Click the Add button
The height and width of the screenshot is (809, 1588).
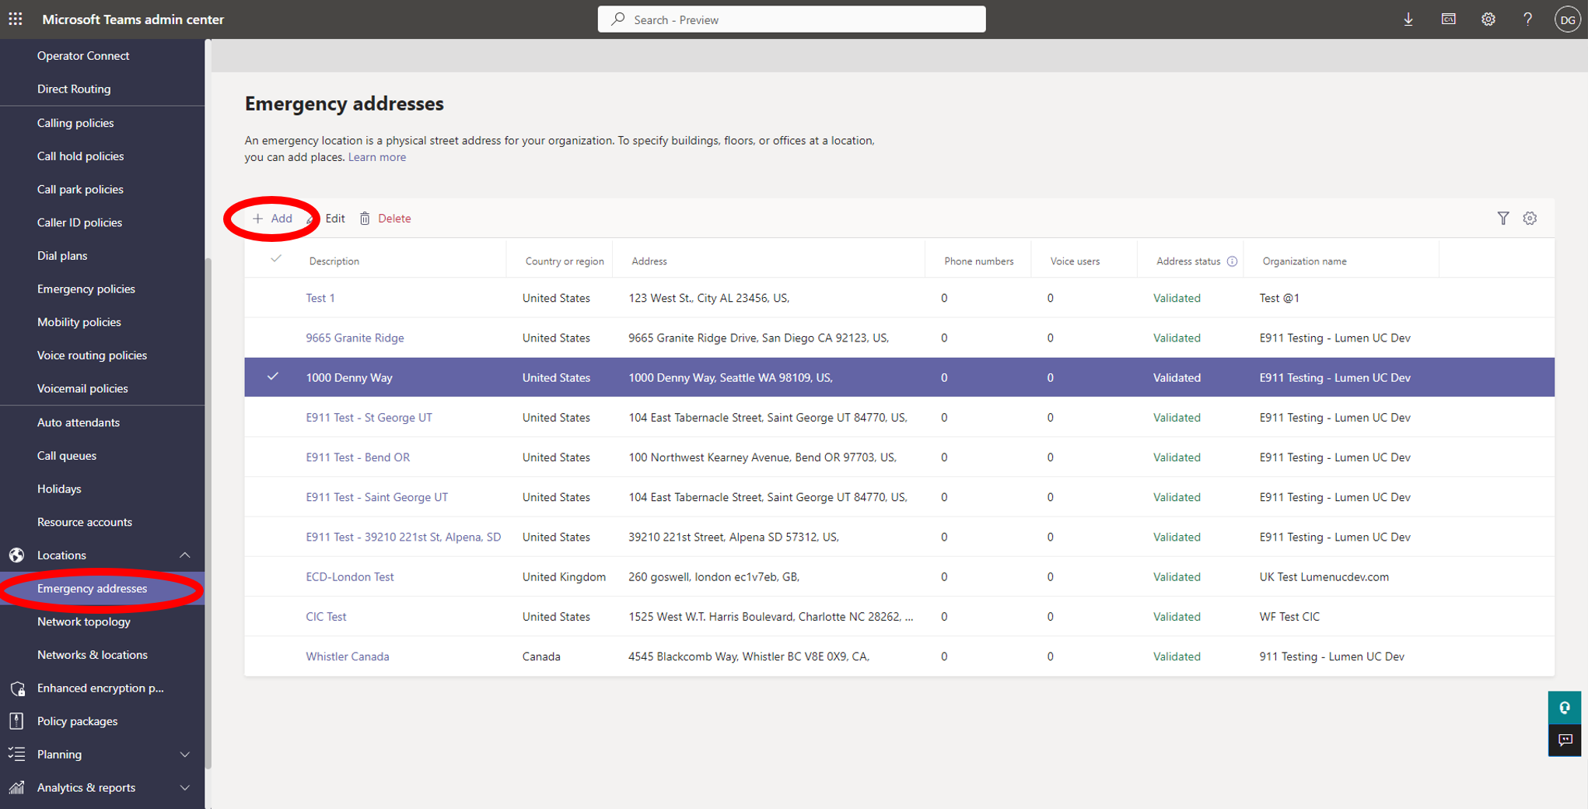click(x=272, y=219)
